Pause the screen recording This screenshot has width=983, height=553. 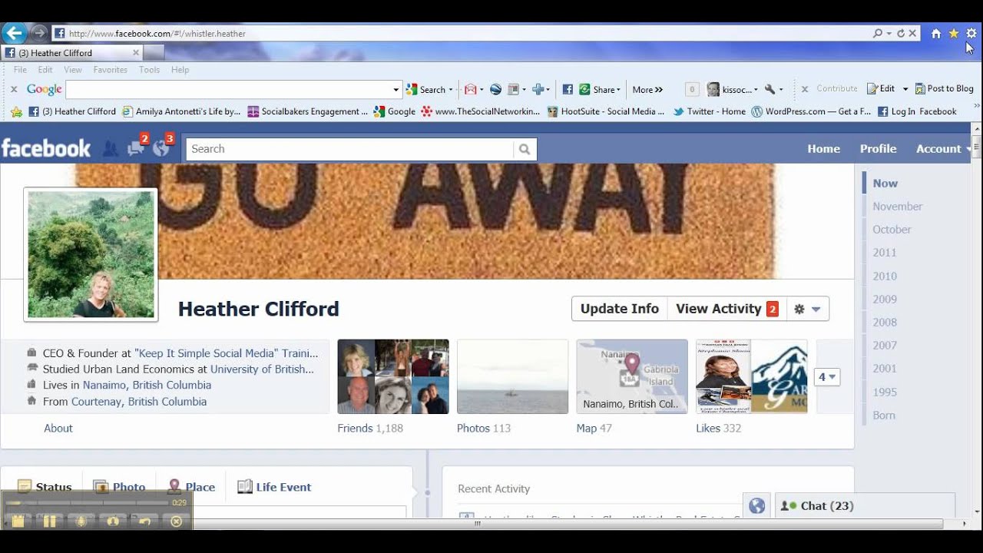49,522
